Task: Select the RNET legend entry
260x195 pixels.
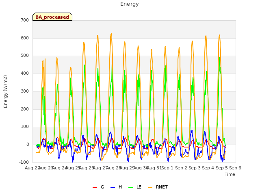Action: [158, 187]
